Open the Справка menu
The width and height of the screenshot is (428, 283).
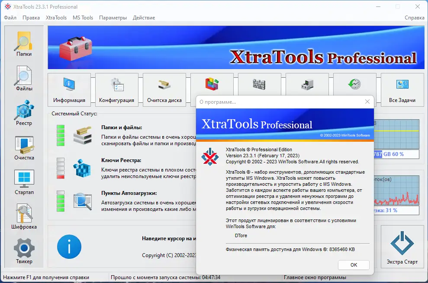click(x=414, y=18)
